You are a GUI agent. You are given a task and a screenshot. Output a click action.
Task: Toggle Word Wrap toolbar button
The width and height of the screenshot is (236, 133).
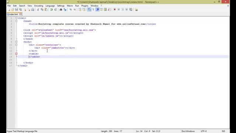[x=89, y=10]
